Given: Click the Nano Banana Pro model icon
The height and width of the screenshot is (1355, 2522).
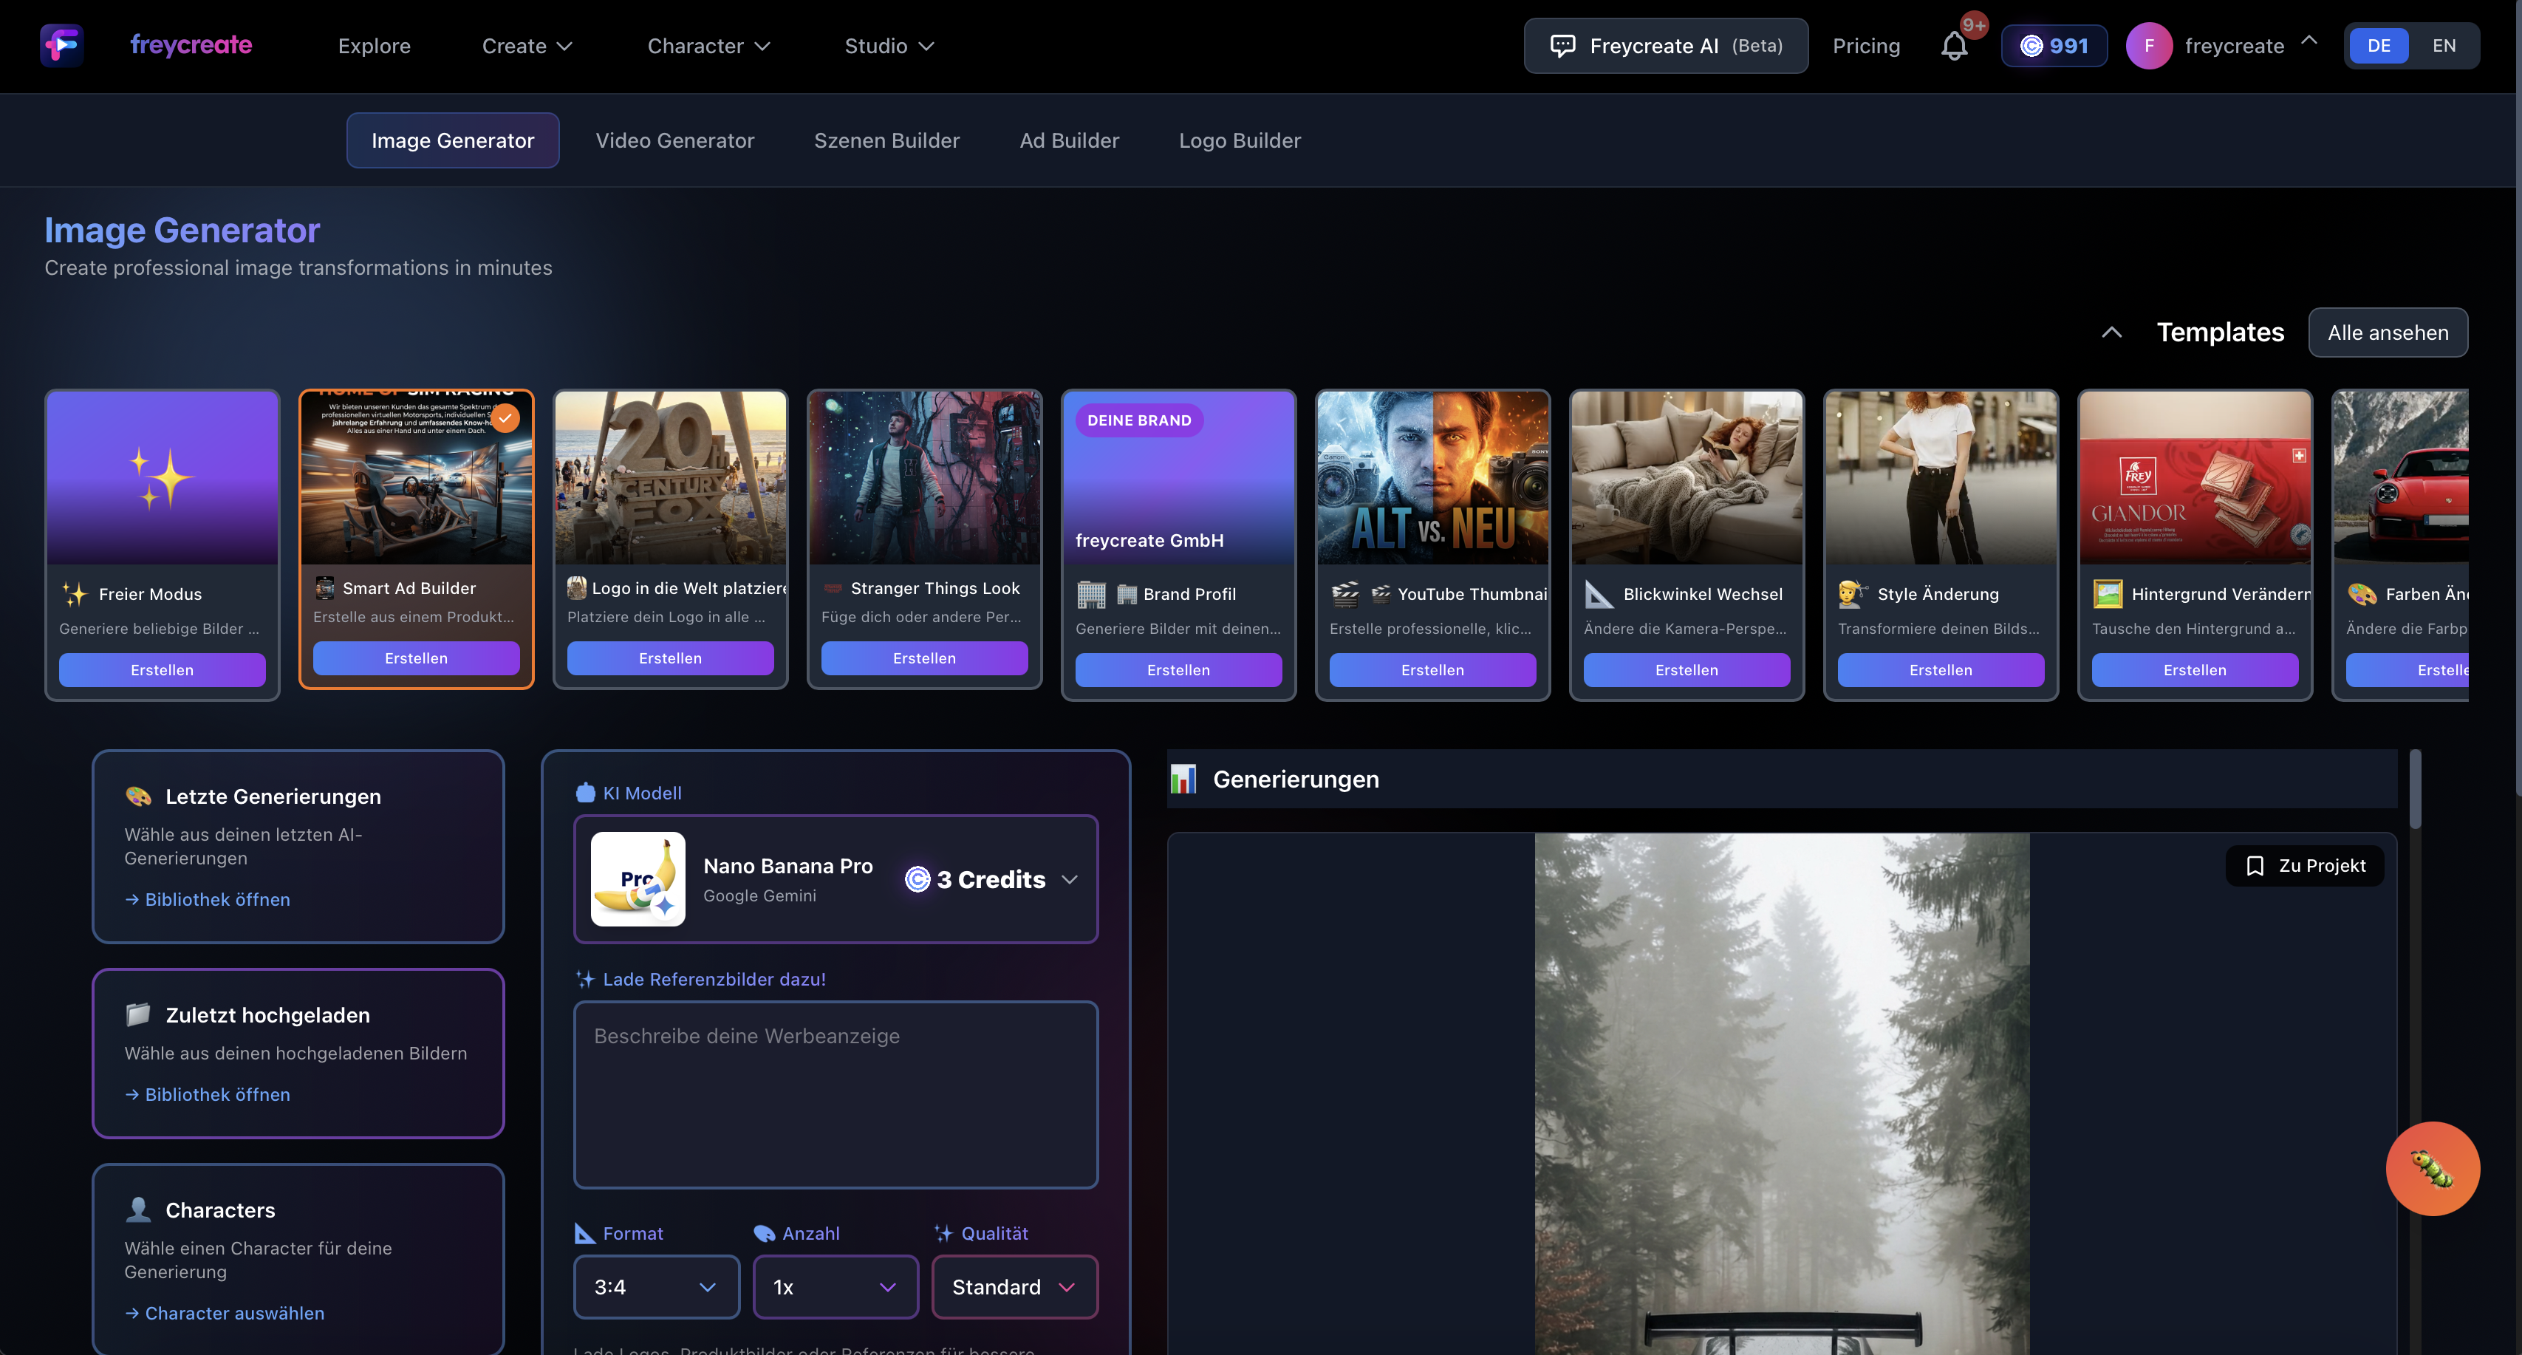Looking at the screenshot, I should point(638,878).
